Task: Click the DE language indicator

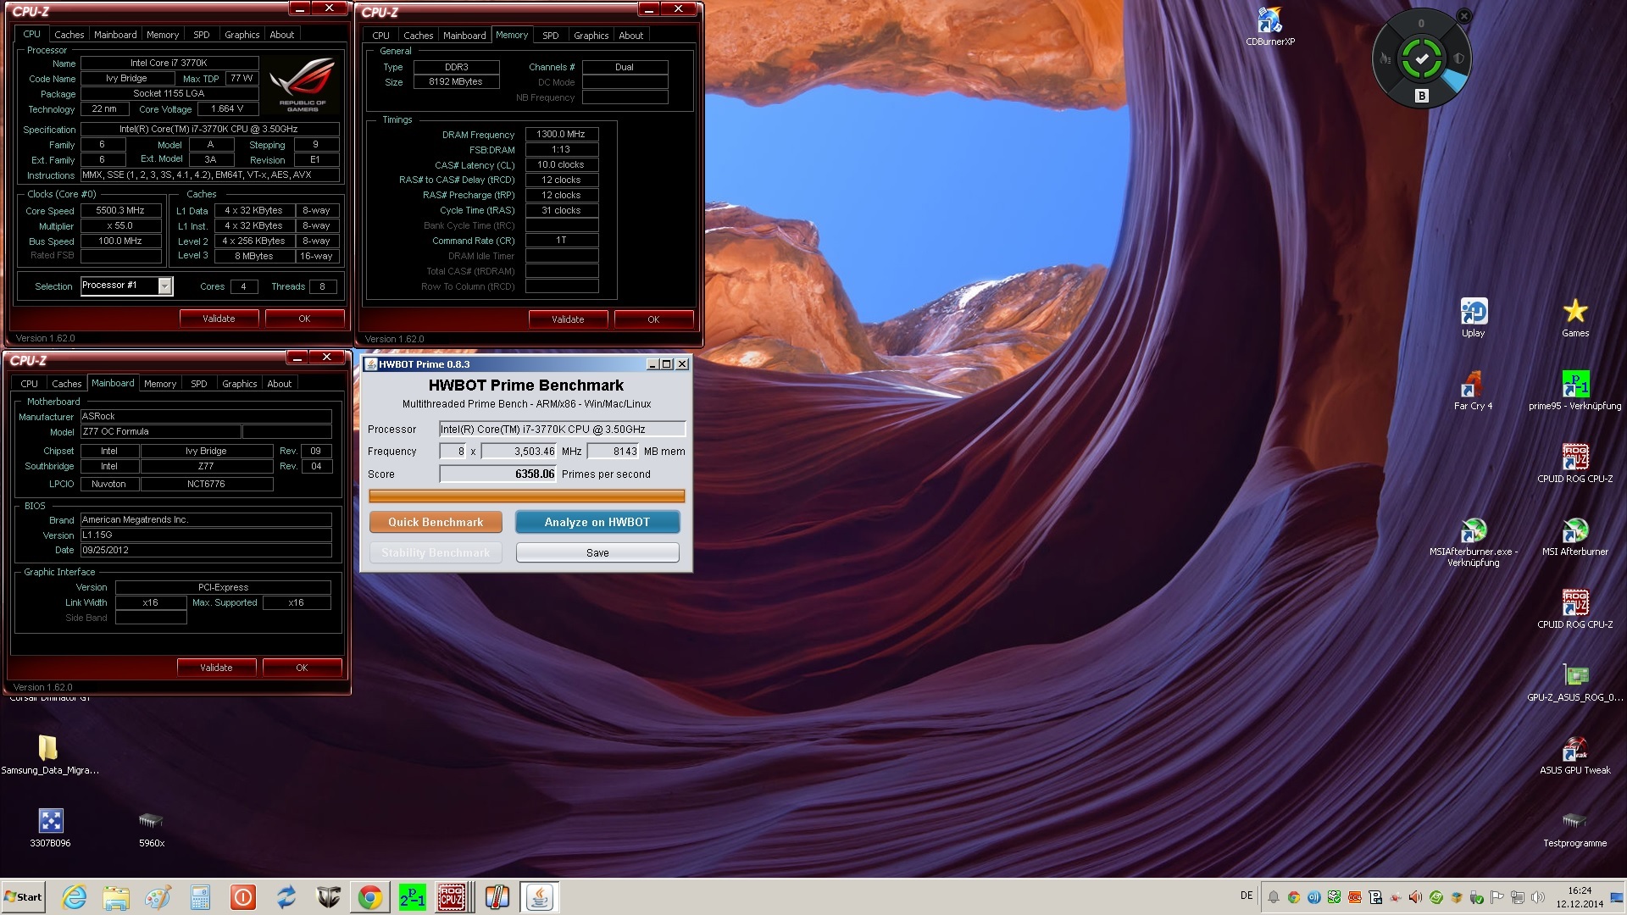Action: tap(1247, 896)
